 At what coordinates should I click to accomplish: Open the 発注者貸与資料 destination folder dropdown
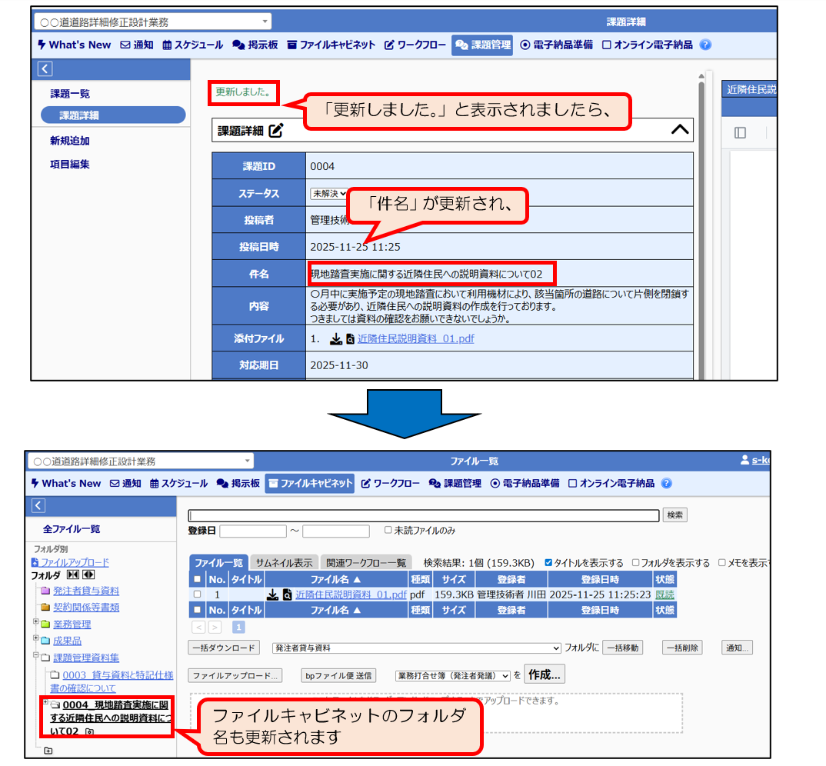click(417, 648)
